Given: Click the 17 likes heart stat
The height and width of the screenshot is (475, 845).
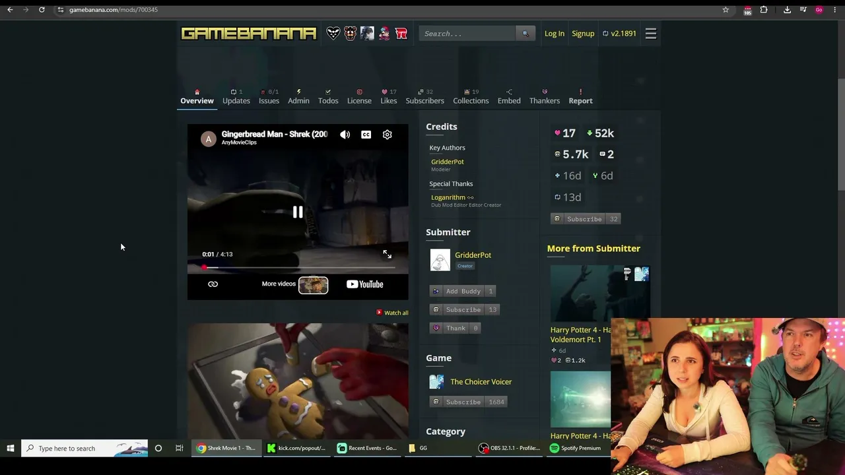Looking at the screenshot, I should click(565, 133).
